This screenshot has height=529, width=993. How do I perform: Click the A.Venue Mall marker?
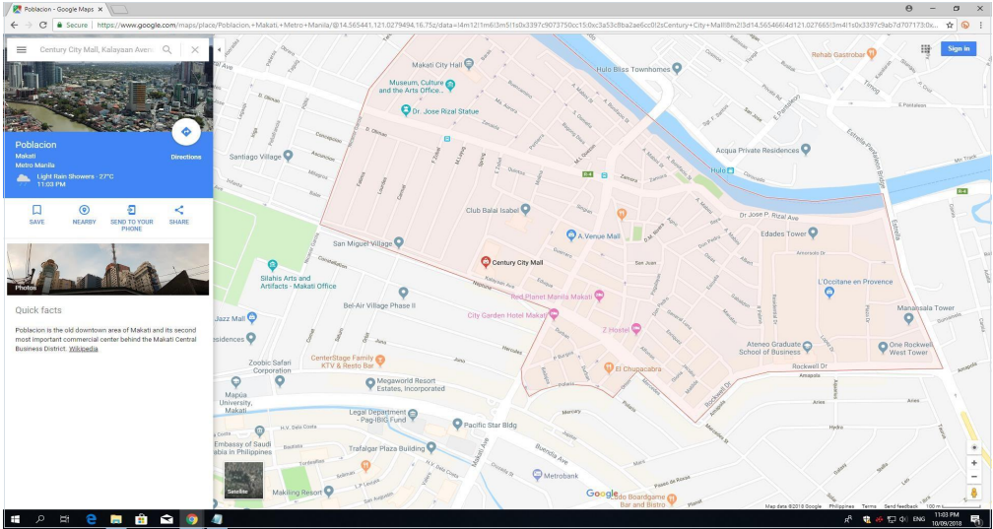click(x=570, y=235)
